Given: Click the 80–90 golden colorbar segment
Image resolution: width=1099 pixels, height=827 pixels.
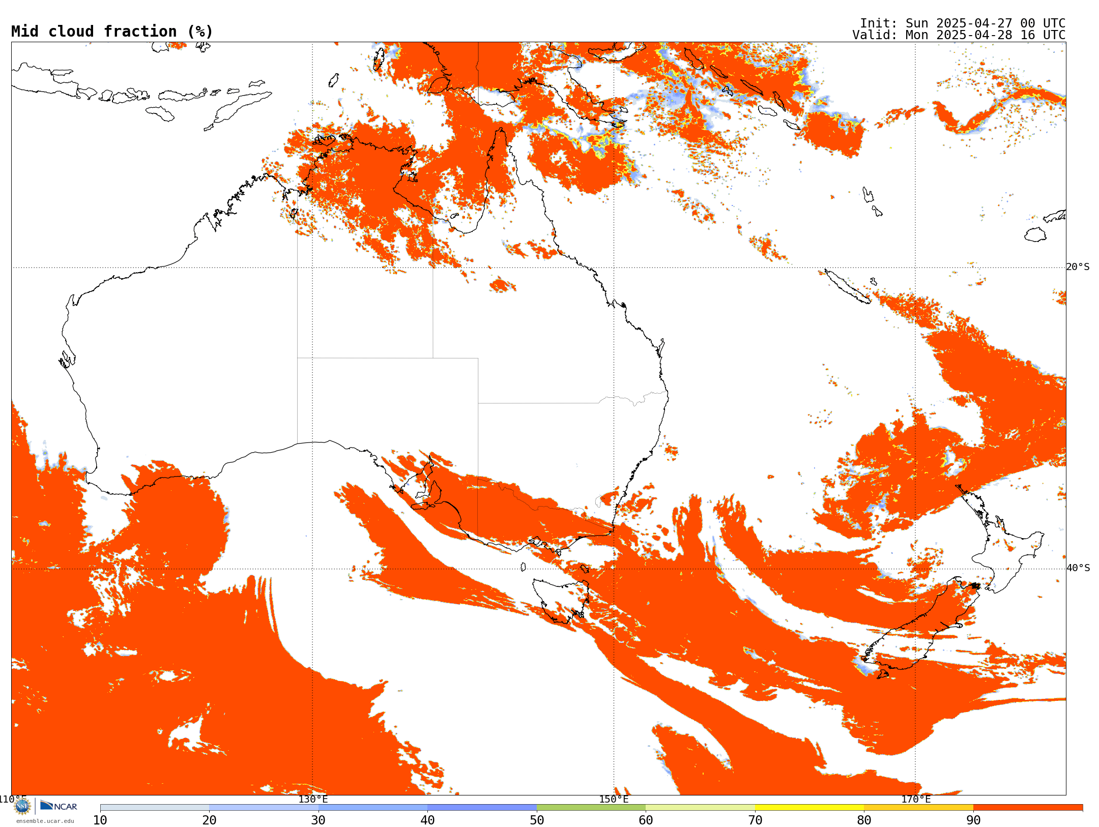Looking at the screenshot, I should [918, 808].
